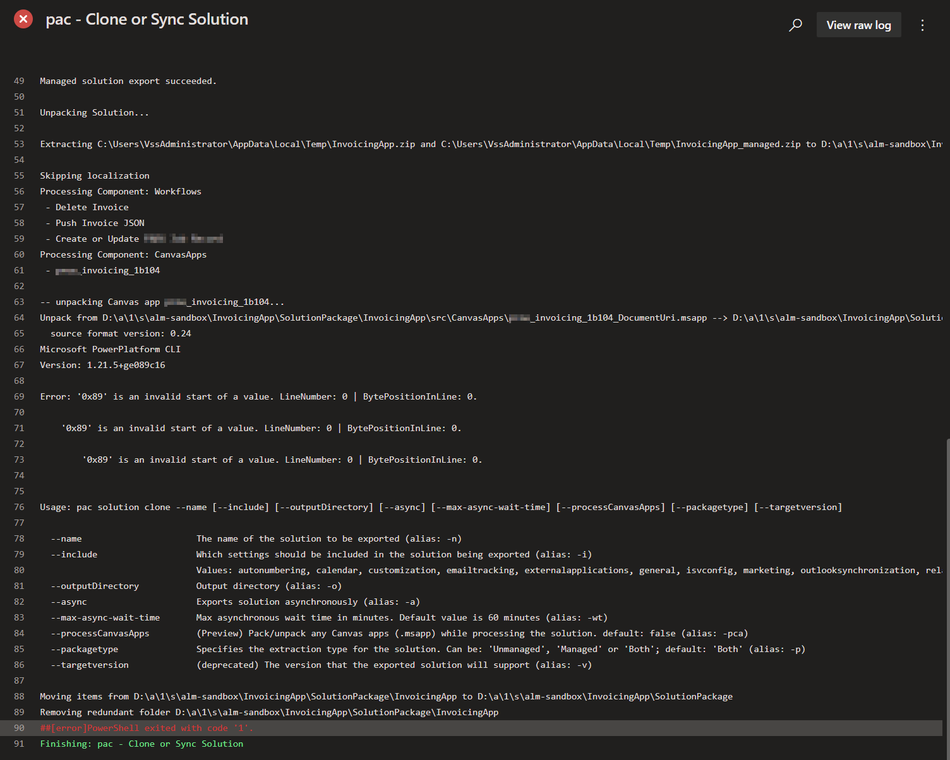The image size is (950, 760).
Task: Click the Unpacking Solution log line
Action: [93, 112]
